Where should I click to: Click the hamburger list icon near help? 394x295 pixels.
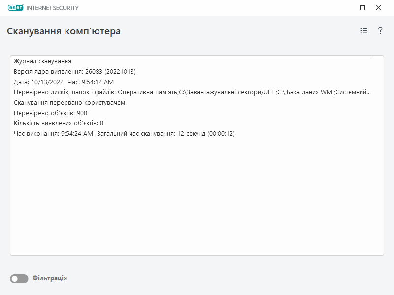[363, 30]
